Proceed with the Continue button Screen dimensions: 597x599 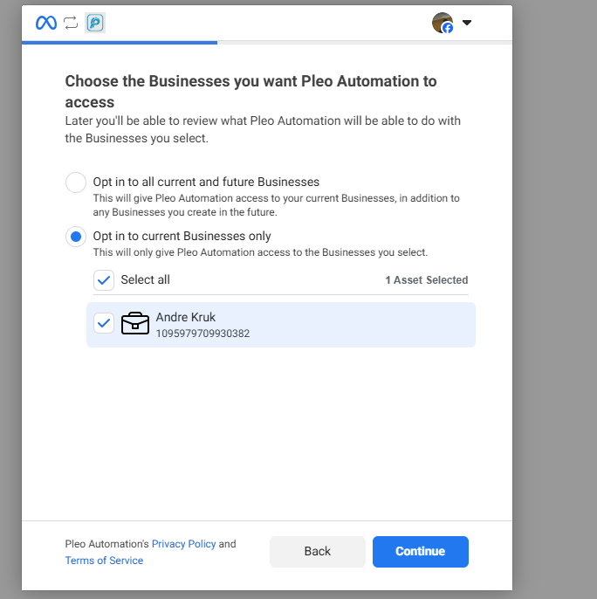tap(421, 552)
